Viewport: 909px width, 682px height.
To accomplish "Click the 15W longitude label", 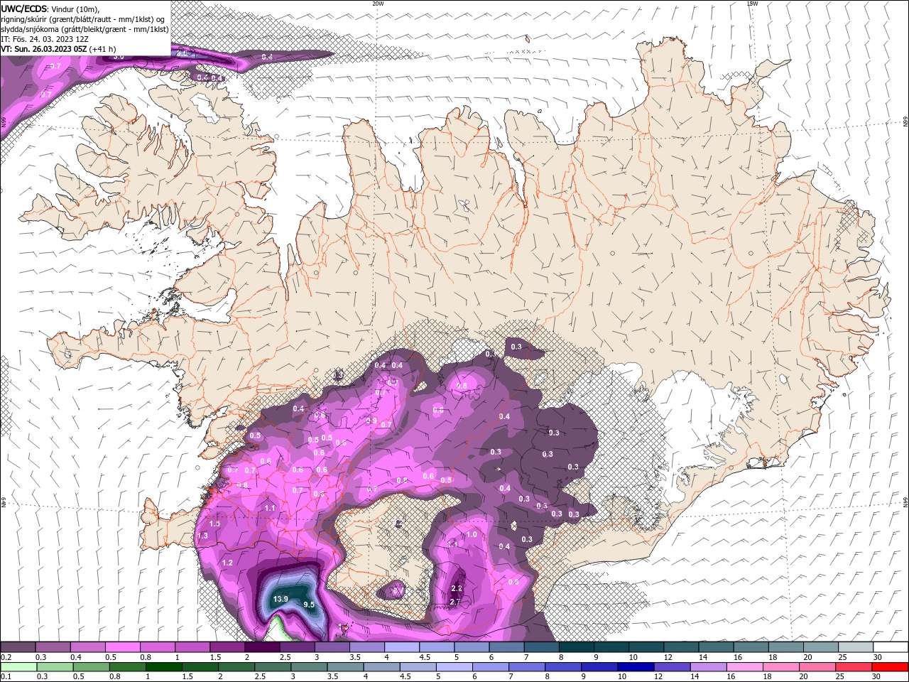I will coord(752,4).
